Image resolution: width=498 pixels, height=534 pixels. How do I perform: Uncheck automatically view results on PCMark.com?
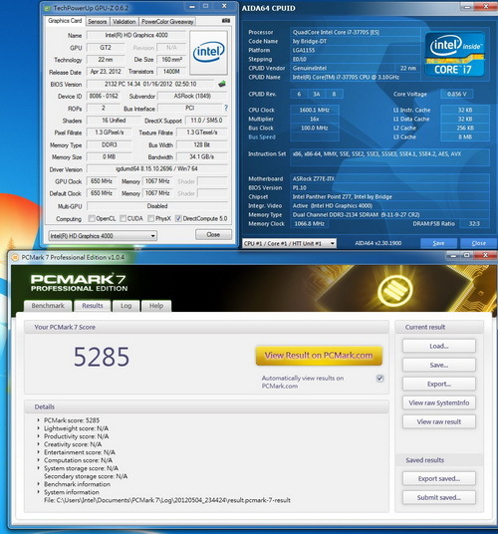click(379, 379)
